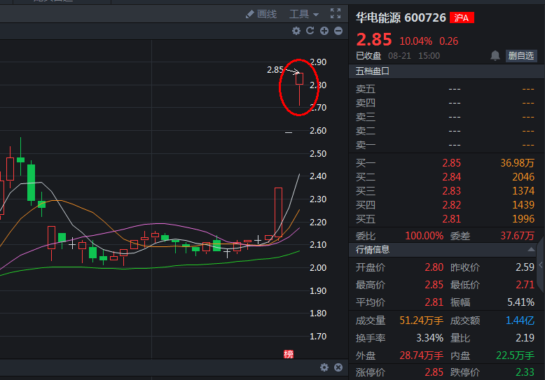Open indicator panel settings gear at bottom
Screen dimensions: 545x380
coord(324,367)
